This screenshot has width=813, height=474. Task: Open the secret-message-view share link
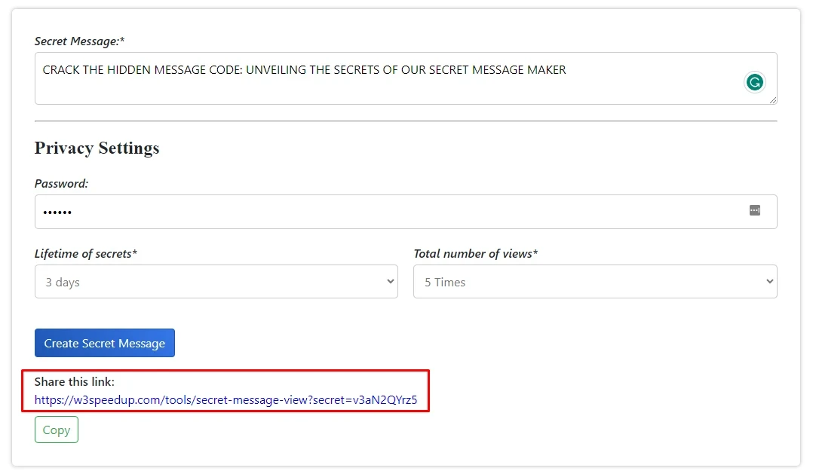(225, 399)
